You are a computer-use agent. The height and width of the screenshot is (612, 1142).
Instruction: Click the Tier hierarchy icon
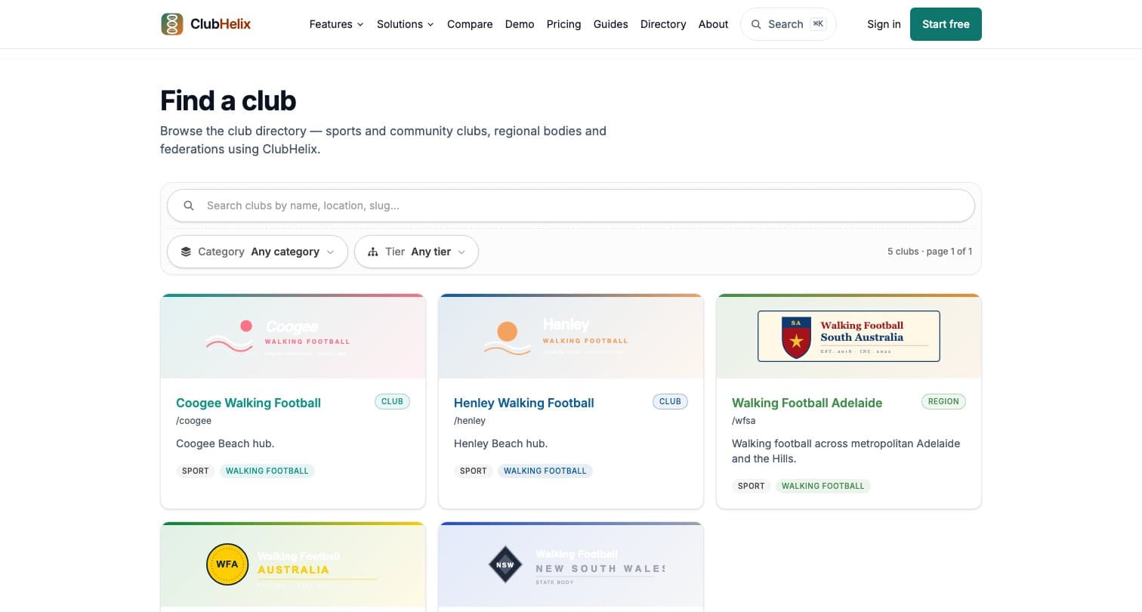[x=372, y=252]
